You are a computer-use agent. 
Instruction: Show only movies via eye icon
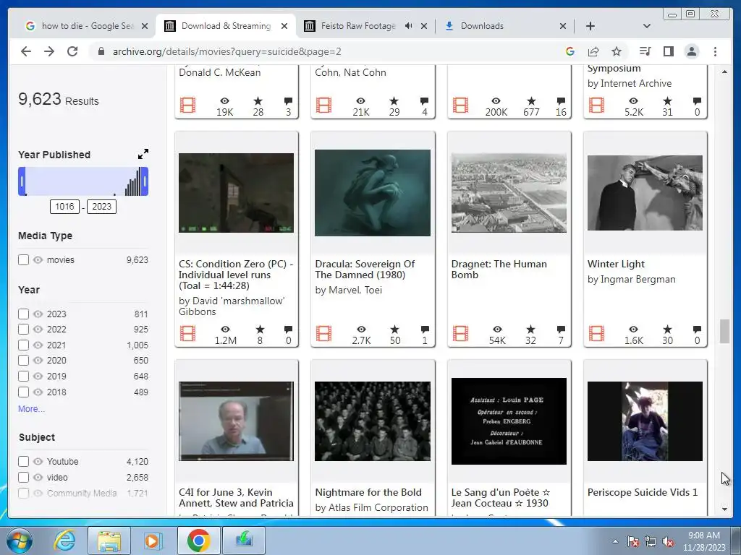point(38,259)
